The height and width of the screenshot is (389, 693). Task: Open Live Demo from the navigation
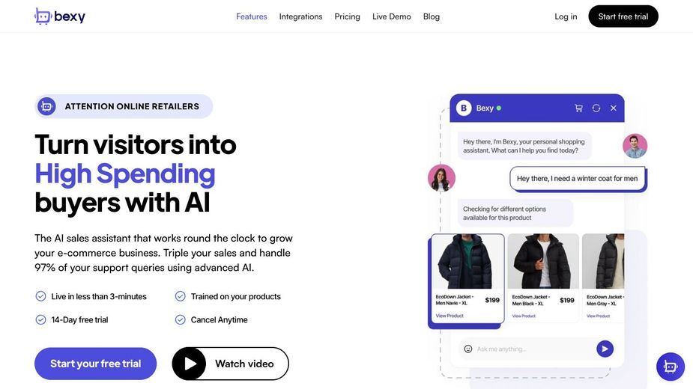click(x=392, y=16)
